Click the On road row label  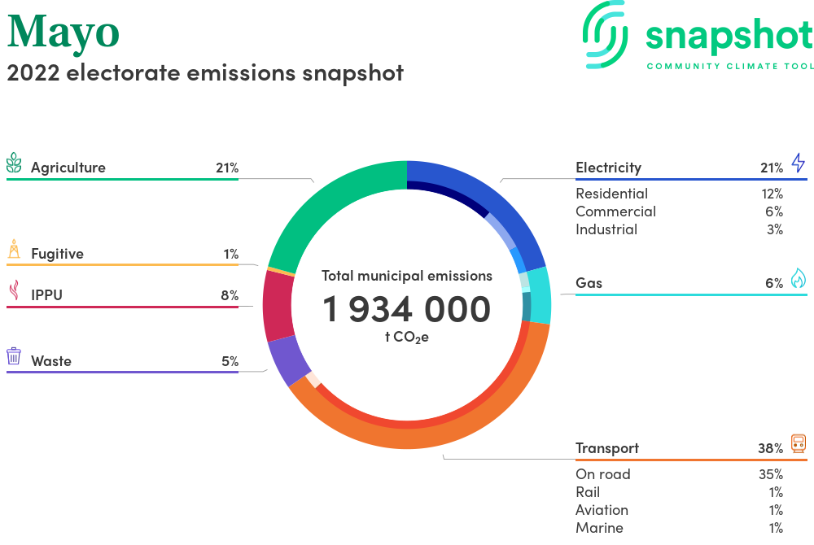[602, 474]
